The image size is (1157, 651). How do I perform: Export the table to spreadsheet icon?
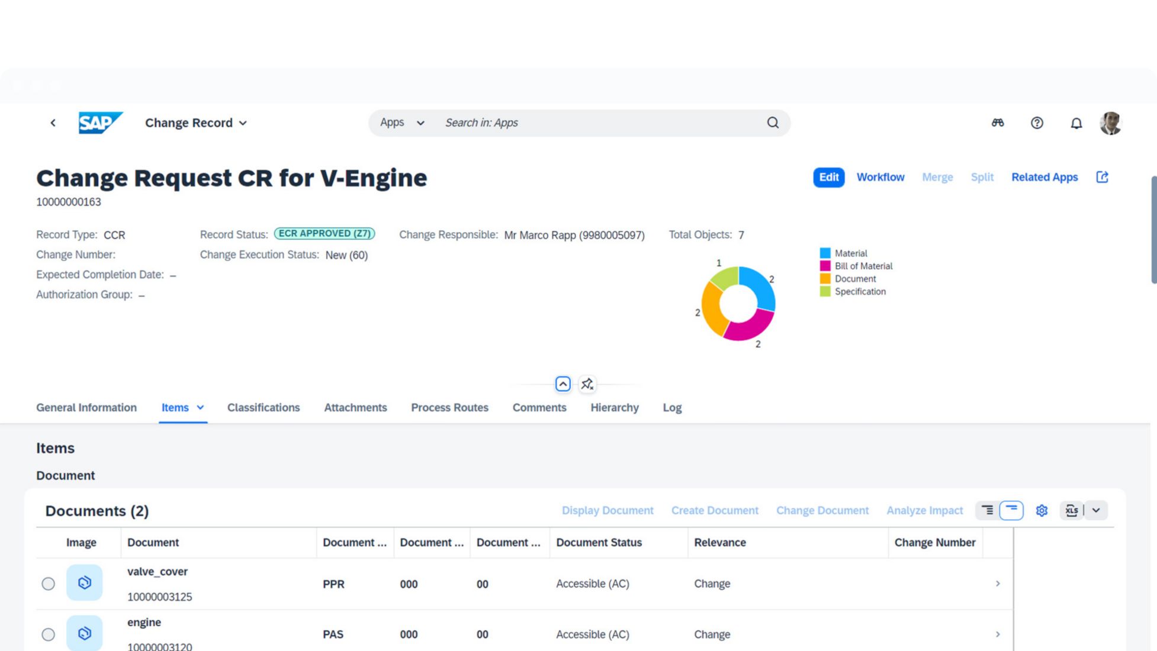point(1071,510)
